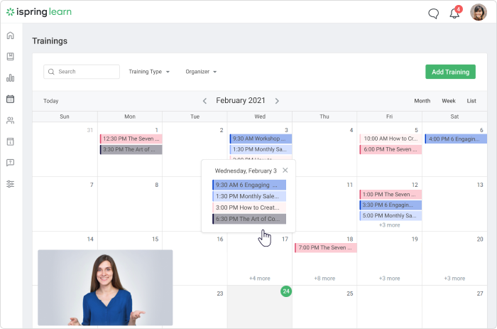Close the Wednesday, February 3 popup
Screen dimensions: 497x329
[285, 171]
